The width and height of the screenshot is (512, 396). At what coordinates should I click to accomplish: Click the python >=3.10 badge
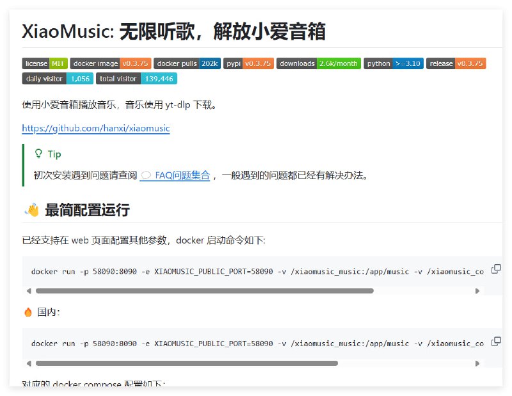click(x=394, y=63)
